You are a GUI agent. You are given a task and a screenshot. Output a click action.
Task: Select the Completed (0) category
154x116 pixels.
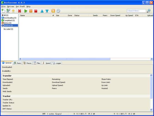(8, 20)
